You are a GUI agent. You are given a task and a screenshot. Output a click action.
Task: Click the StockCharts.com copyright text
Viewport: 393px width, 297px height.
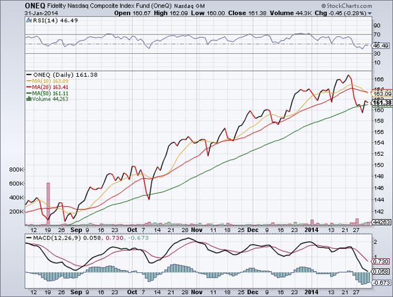click(x=347, y=6)
